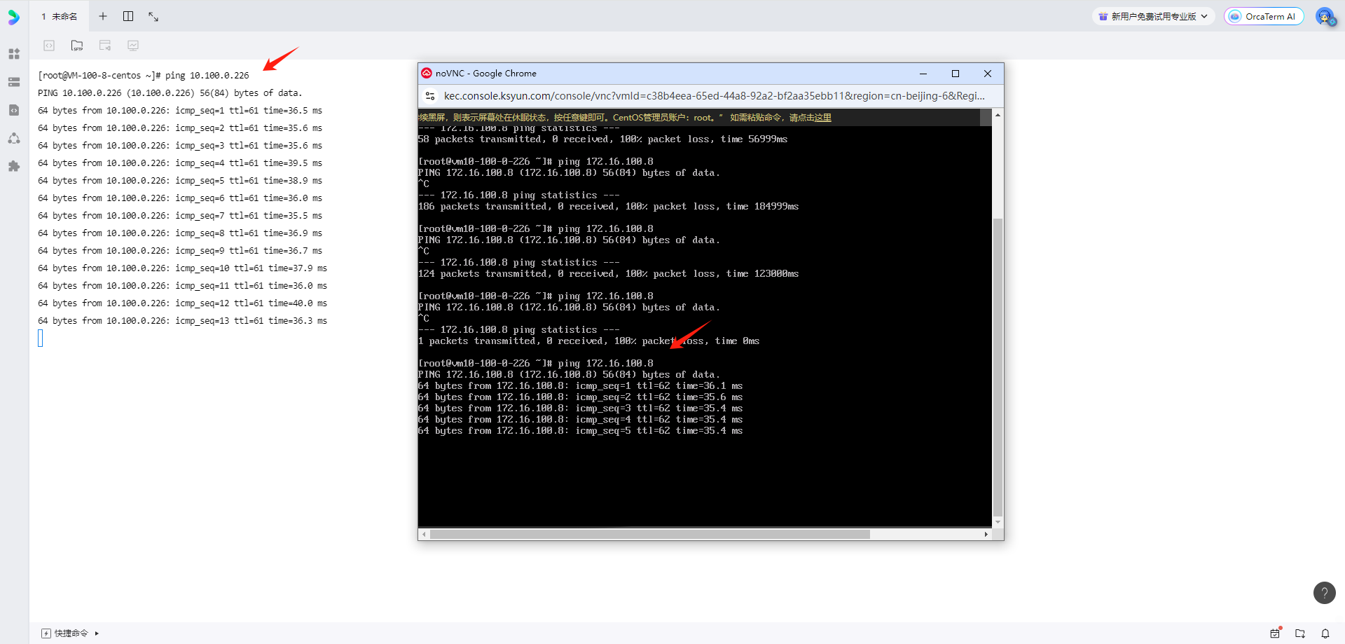Click the icmp_seq=1 ttl=61 reply line

[x=180, y=111]
